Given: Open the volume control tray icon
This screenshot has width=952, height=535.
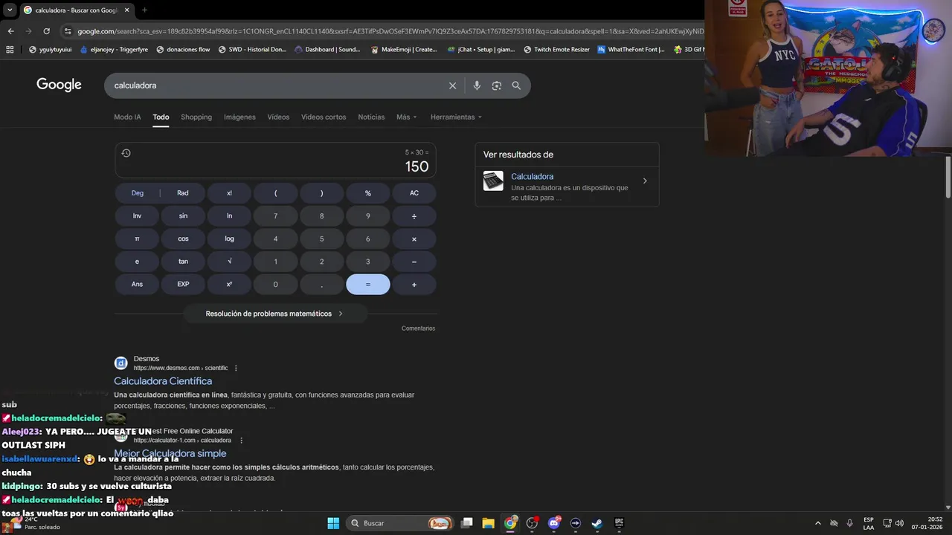Looking at the screenshot, I should point(899,523).
